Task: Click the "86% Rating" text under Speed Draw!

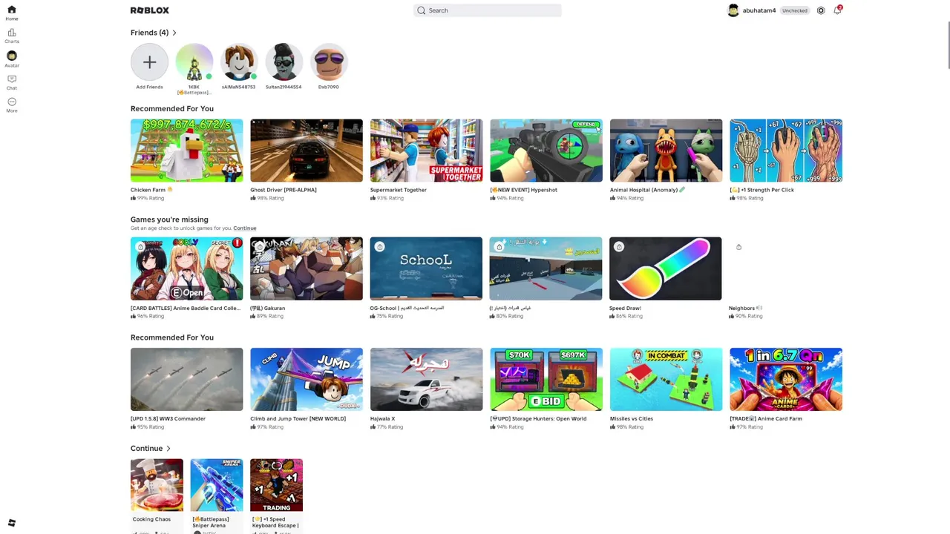Action: [629, 316]
